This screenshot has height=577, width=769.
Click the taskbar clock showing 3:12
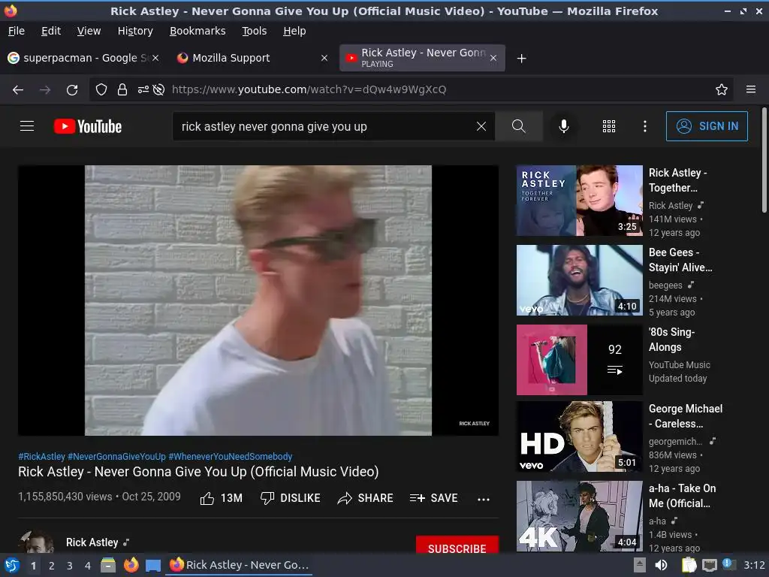754,565
